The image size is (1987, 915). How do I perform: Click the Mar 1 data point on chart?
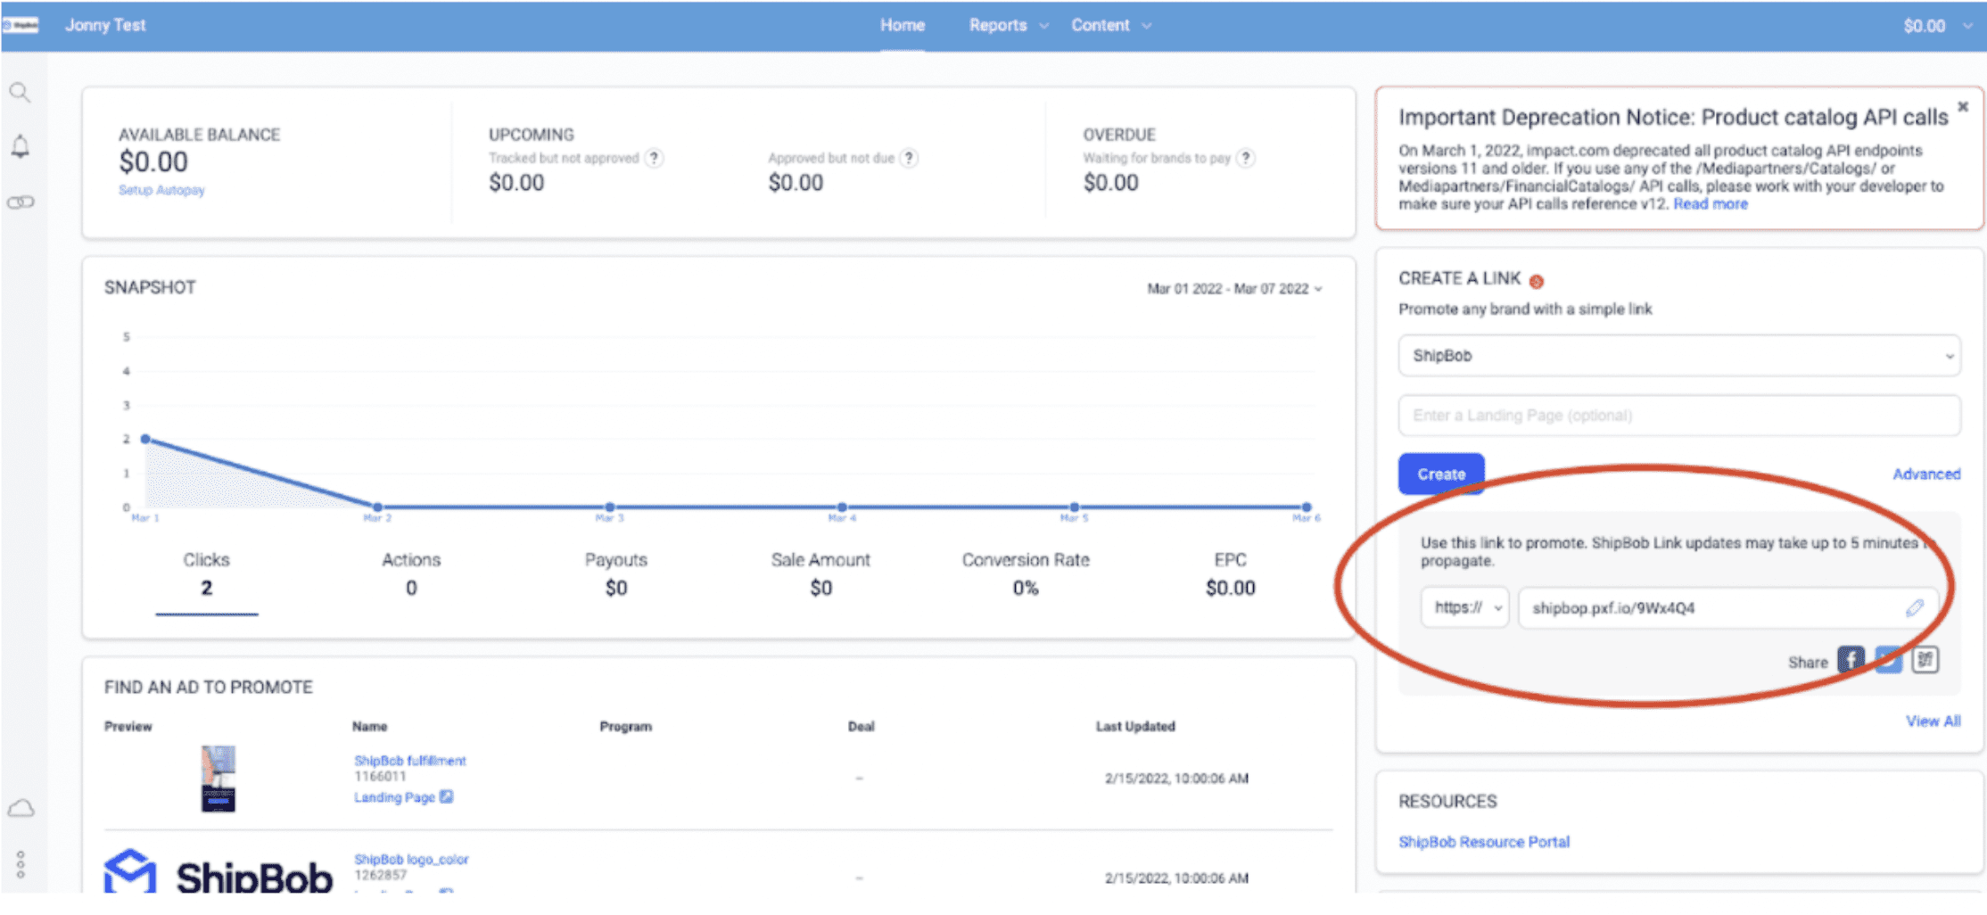[145, 439]
